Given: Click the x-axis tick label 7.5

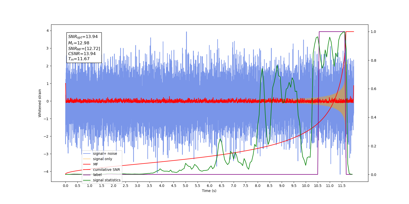Looking at the screenshot, I should click(x=246, y=186).
